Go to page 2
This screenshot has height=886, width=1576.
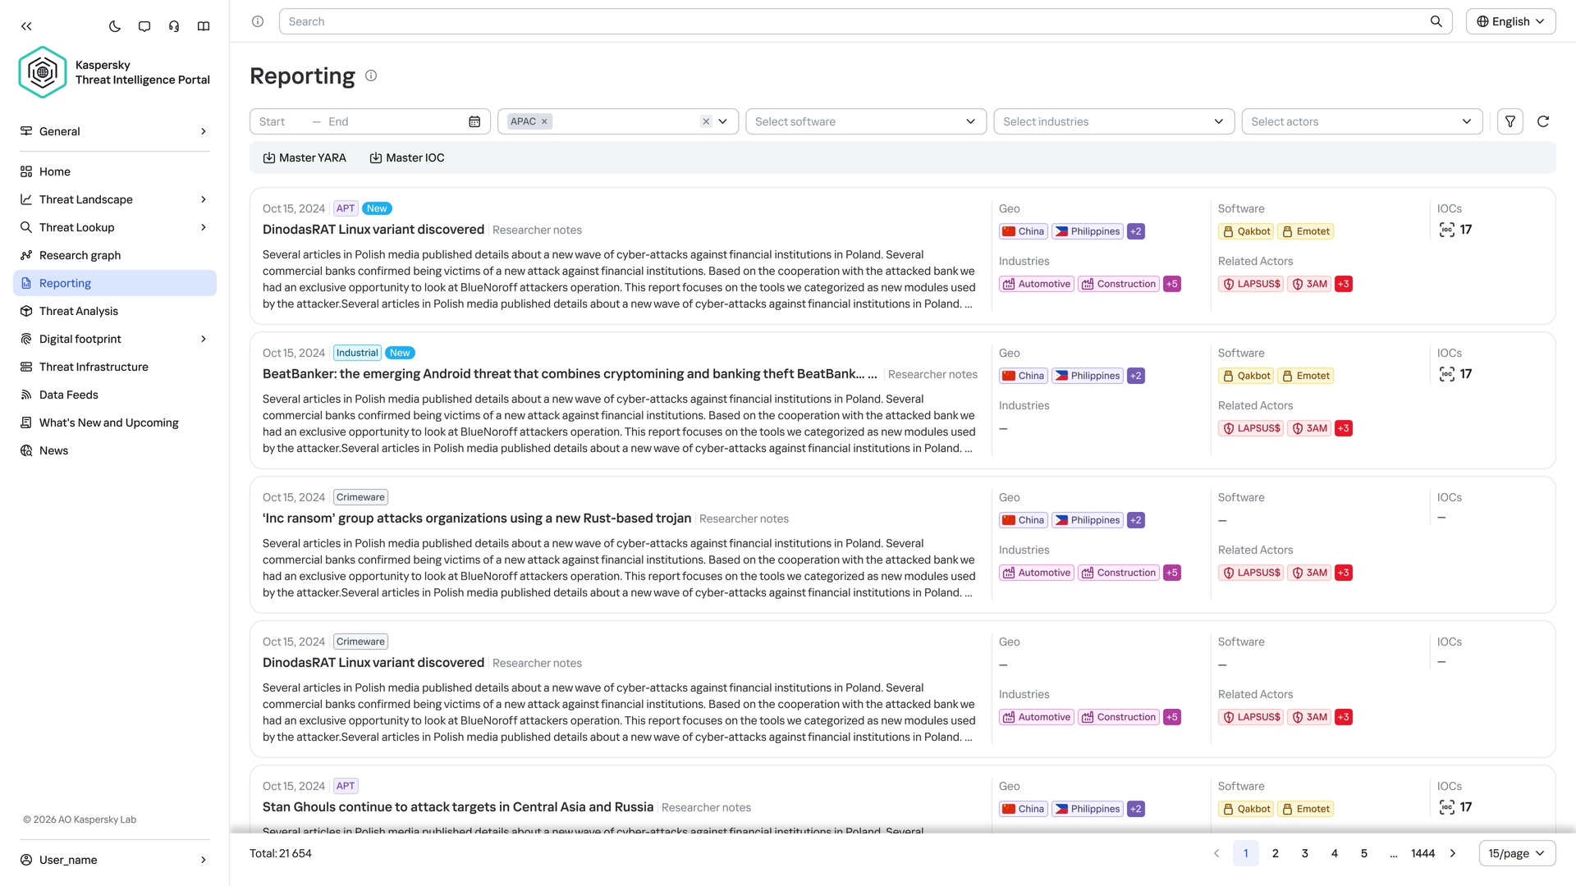coord(1276,853)
